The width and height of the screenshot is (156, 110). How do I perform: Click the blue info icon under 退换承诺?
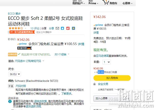(x=10, y=102)
